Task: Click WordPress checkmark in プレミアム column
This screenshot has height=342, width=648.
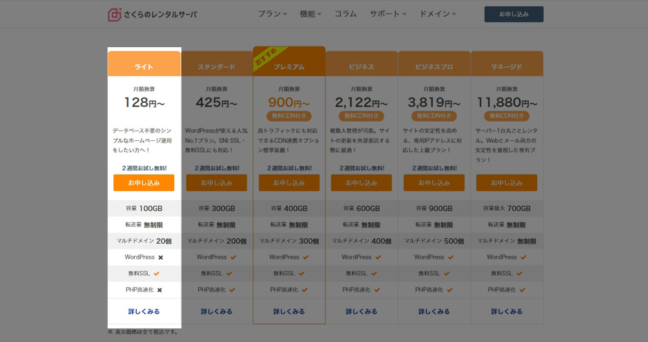Action: tap(305, 257)
